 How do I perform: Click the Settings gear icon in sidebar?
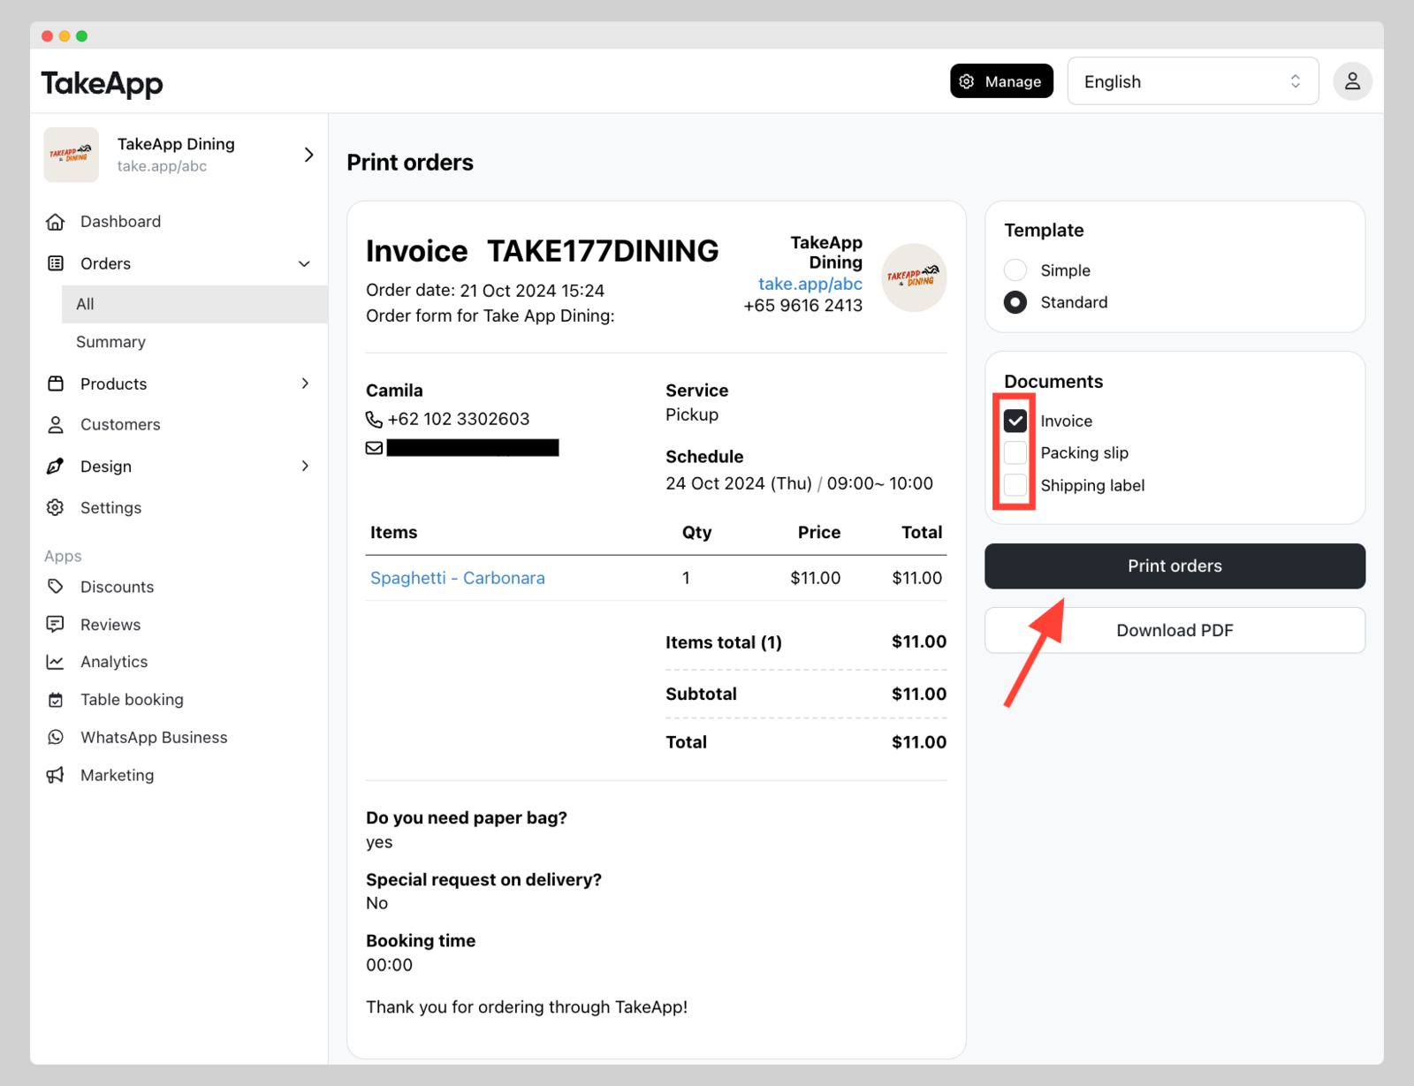(56, 507)
